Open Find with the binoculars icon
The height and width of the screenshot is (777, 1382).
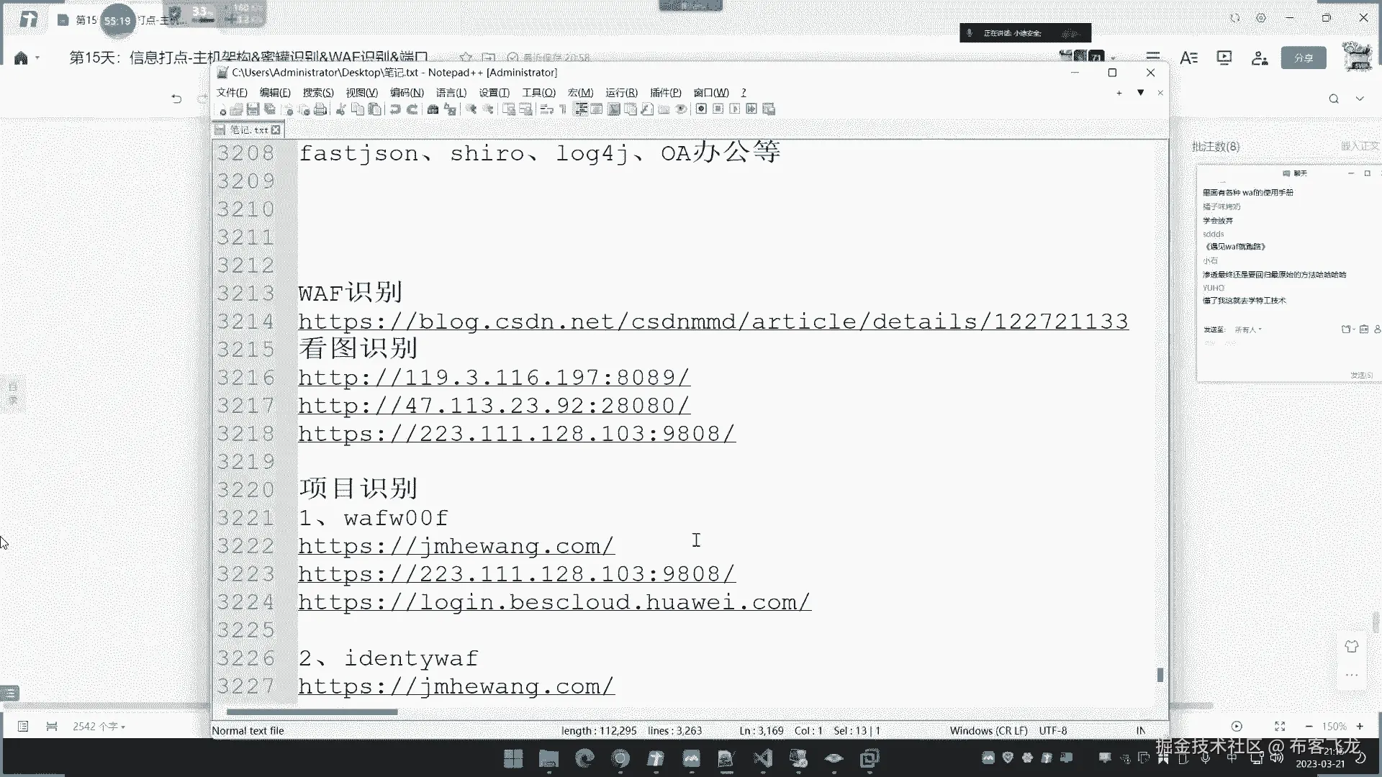433,109
